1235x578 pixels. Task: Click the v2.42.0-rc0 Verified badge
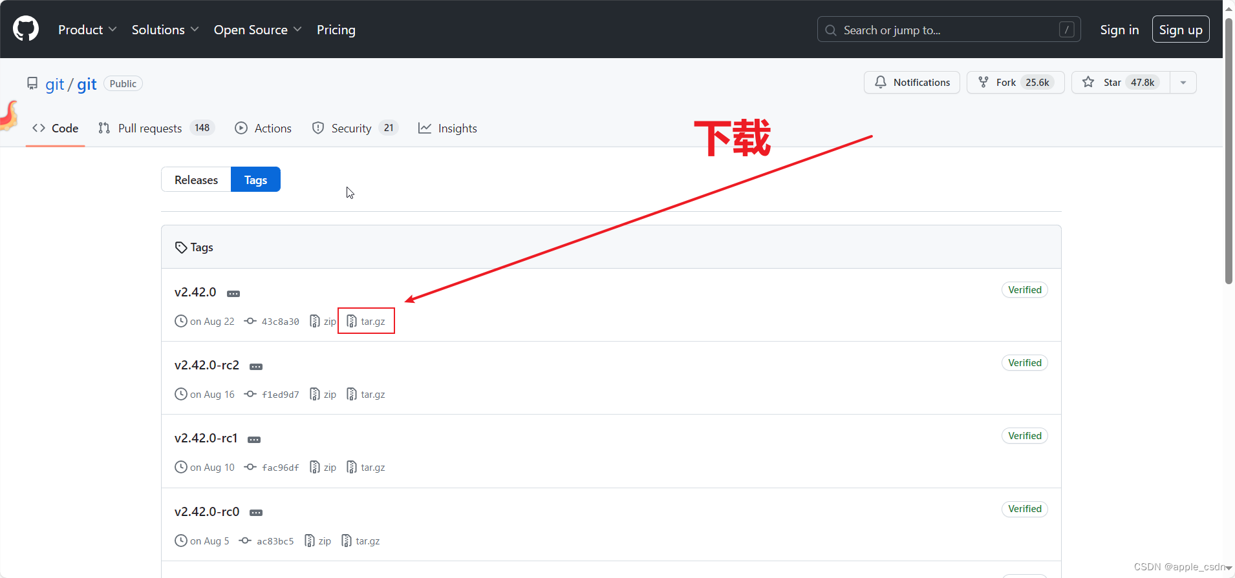[x=1025, y=509]
